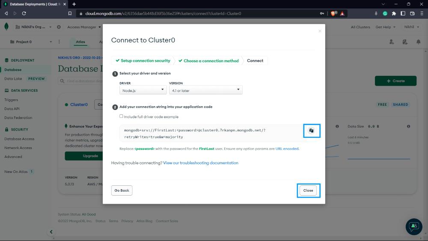Click the Data Size info icon
The image size is (428, 241).
[408, 126]
